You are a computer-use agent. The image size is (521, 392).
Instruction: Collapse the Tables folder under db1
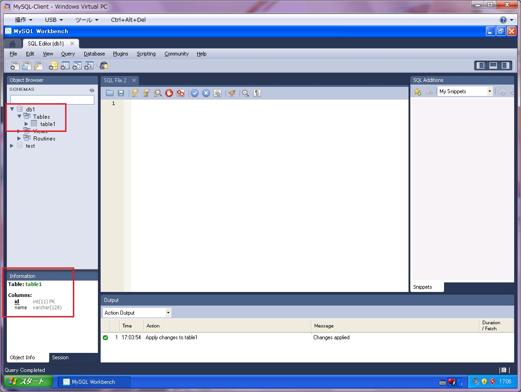(x=19, y=116)
